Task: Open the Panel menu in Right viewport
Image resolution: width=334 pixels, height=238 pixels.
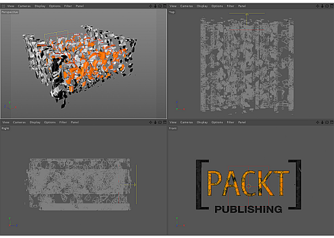Action: pos(75,122)
